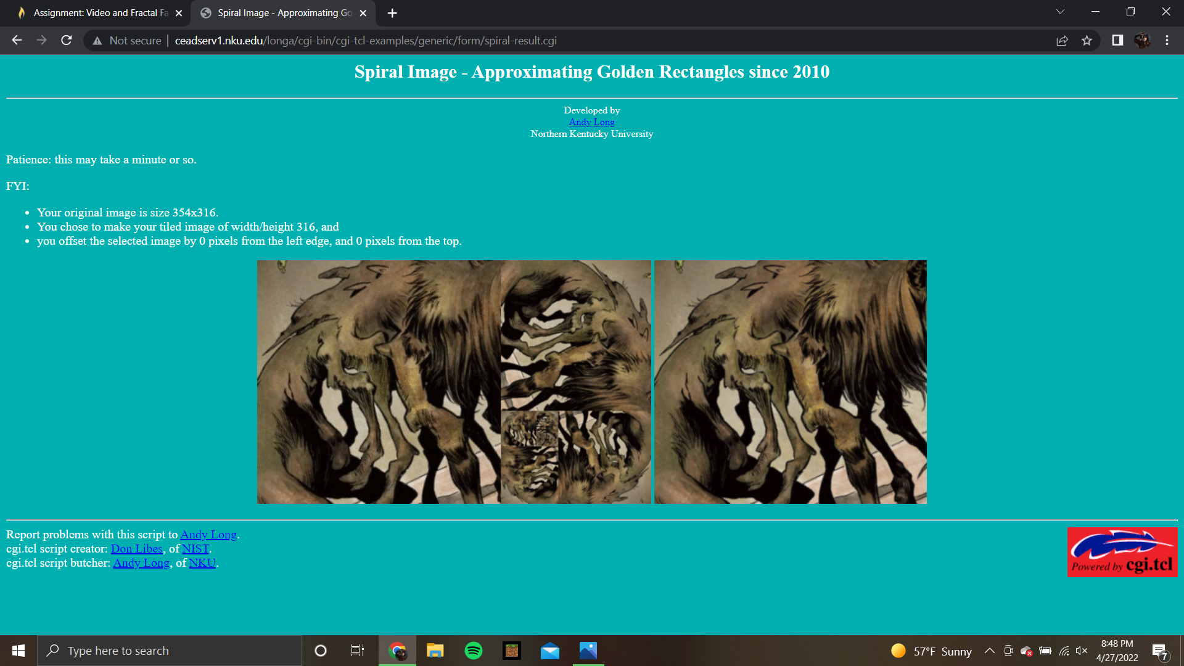Open the Photos app on taskbar
The height and width of the screenshot is (666, 1184).
click(x=588, y=651)
